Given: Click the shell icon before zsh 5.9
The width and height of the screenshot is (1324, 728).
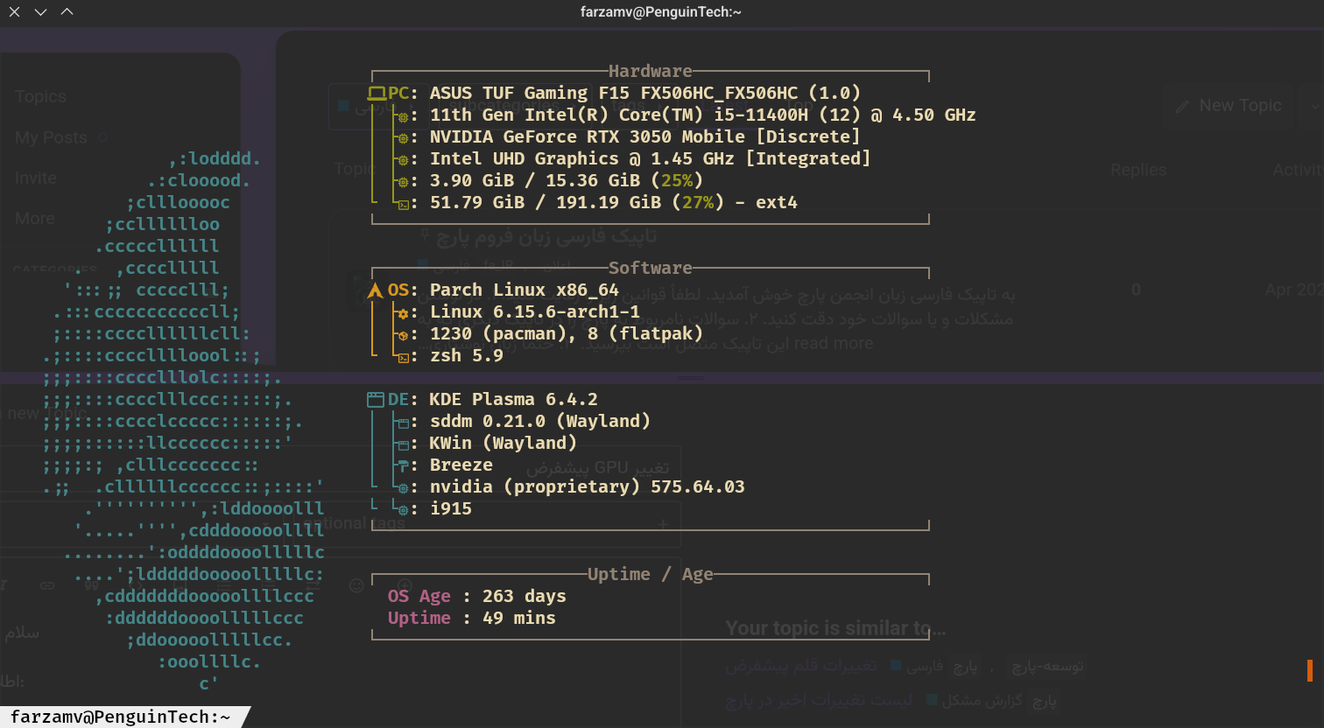Looking at the screenshot, I should coord(403,357).
